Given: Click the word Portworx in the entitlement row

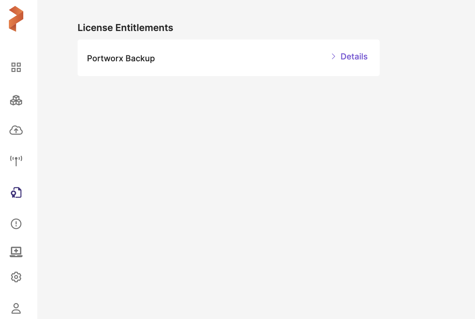Looking at the screenshot, I should click(x=105, y=58).
